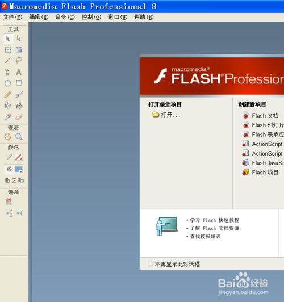Open the blue fill color swatch
The height and width of the screenshot is (302, 284).
[x=19, y=169]
